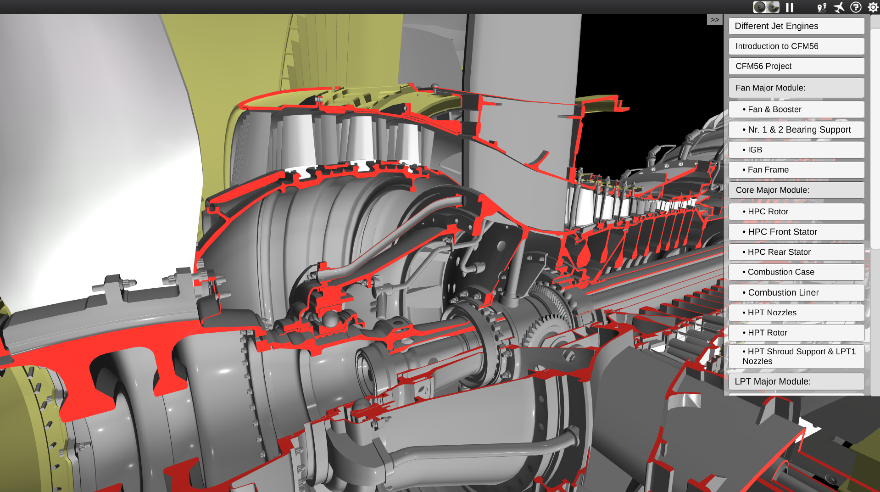Open the Help question mark icon
880x492 pixels.
point(855,7)
